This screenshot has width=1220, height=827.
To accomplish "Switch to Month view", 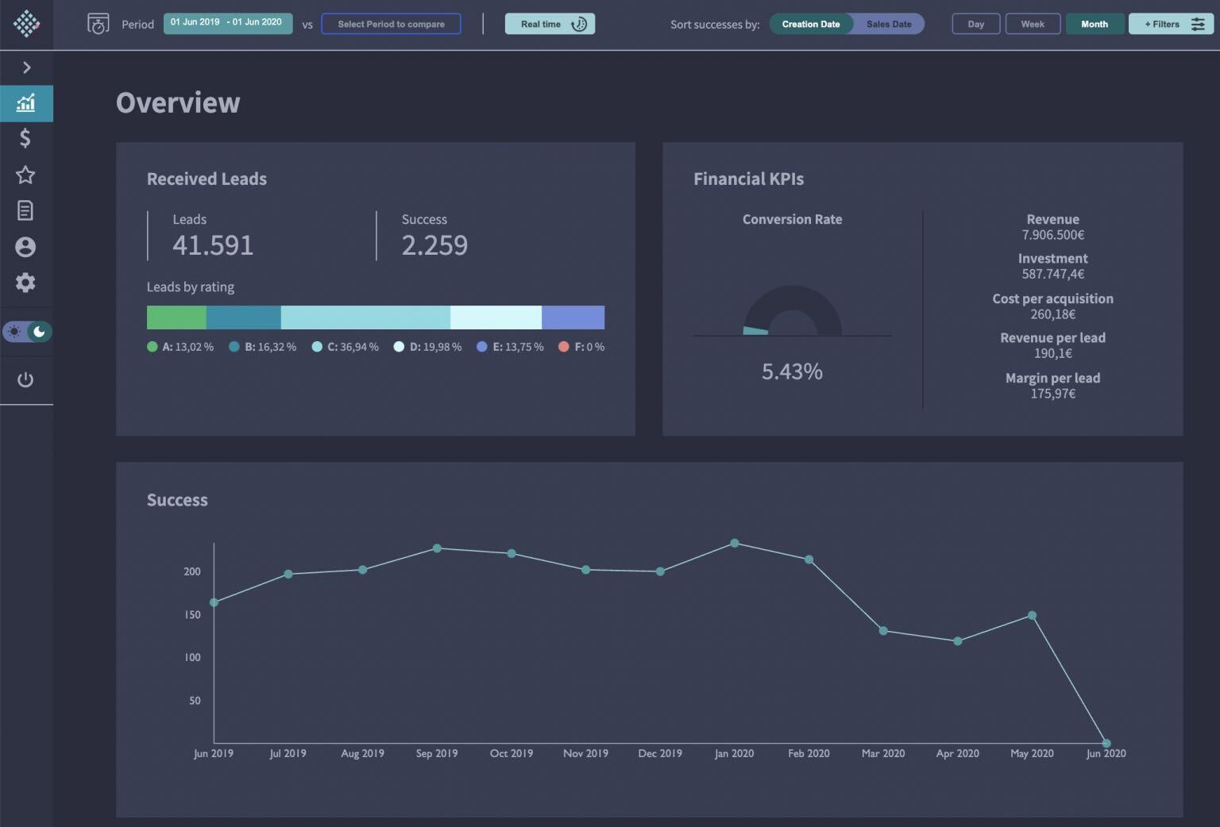I will click(1095, 24).
